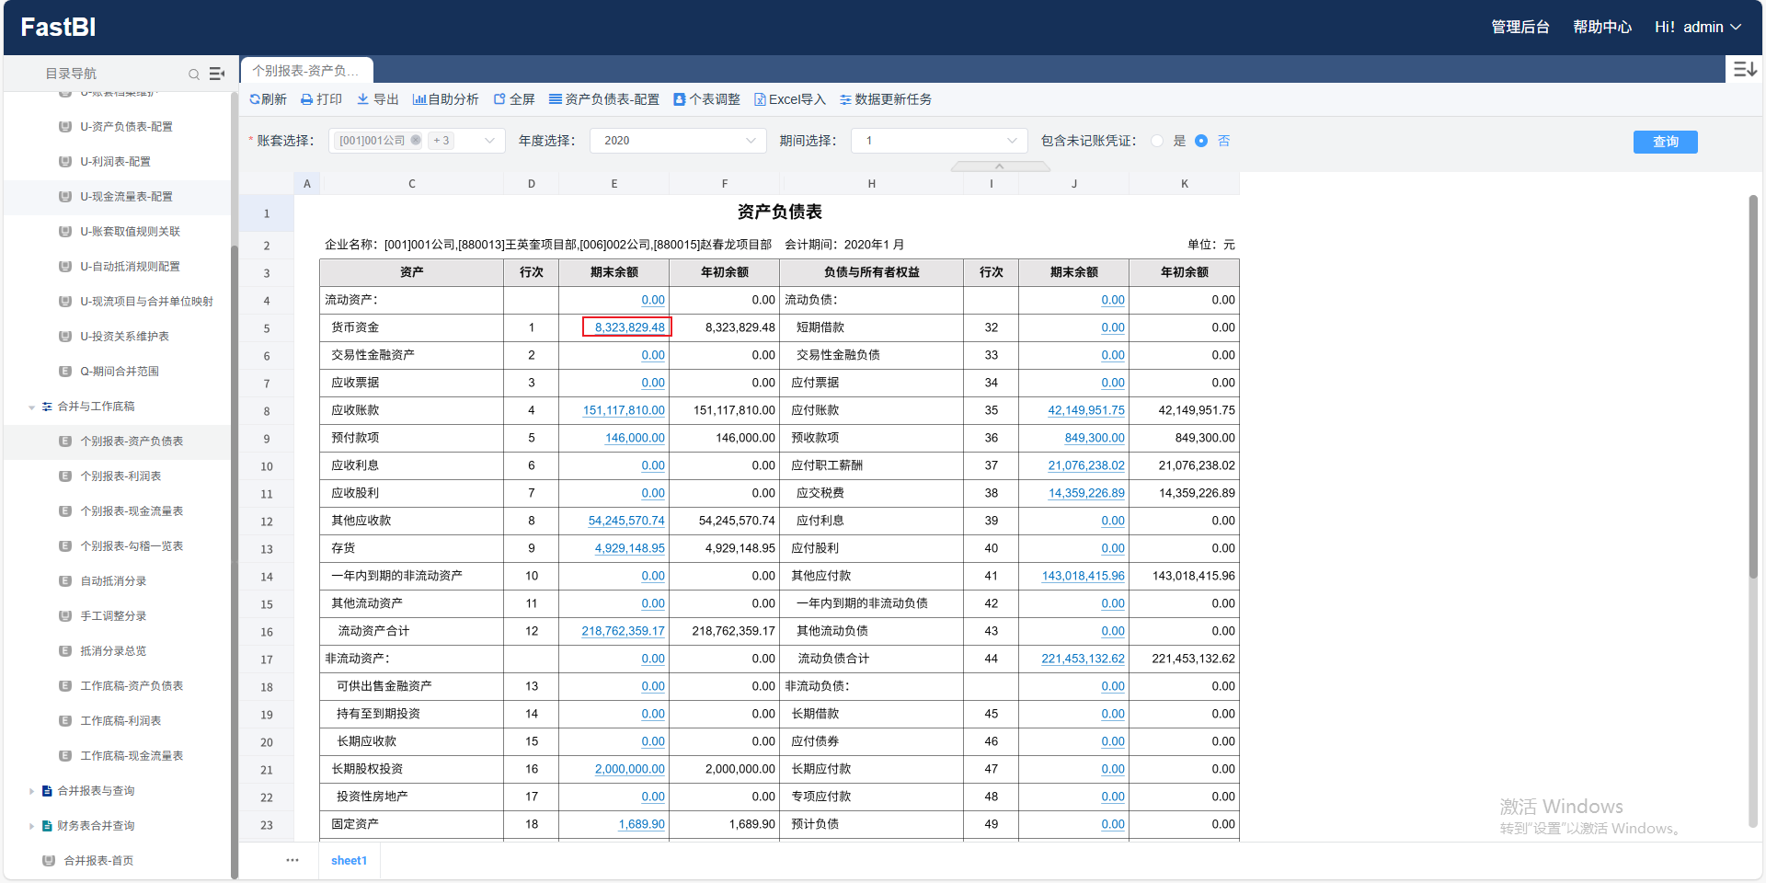
Task: Collapse the sidebar navigation menu icon
Action: 217,74
